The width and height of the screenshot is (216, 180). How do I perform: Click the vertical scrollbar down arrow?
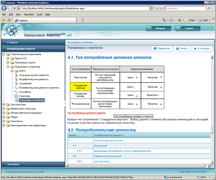[x=212, y=162]
